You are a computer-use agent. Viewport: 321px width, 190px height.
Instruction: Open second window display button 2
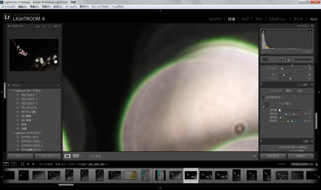[14, 164]
